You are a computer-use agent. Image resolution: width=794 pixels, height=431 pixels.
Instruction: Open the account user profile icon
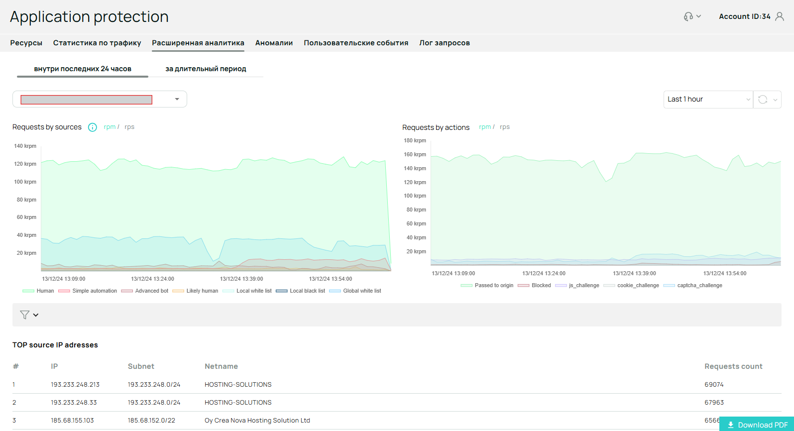click(780, 16)
